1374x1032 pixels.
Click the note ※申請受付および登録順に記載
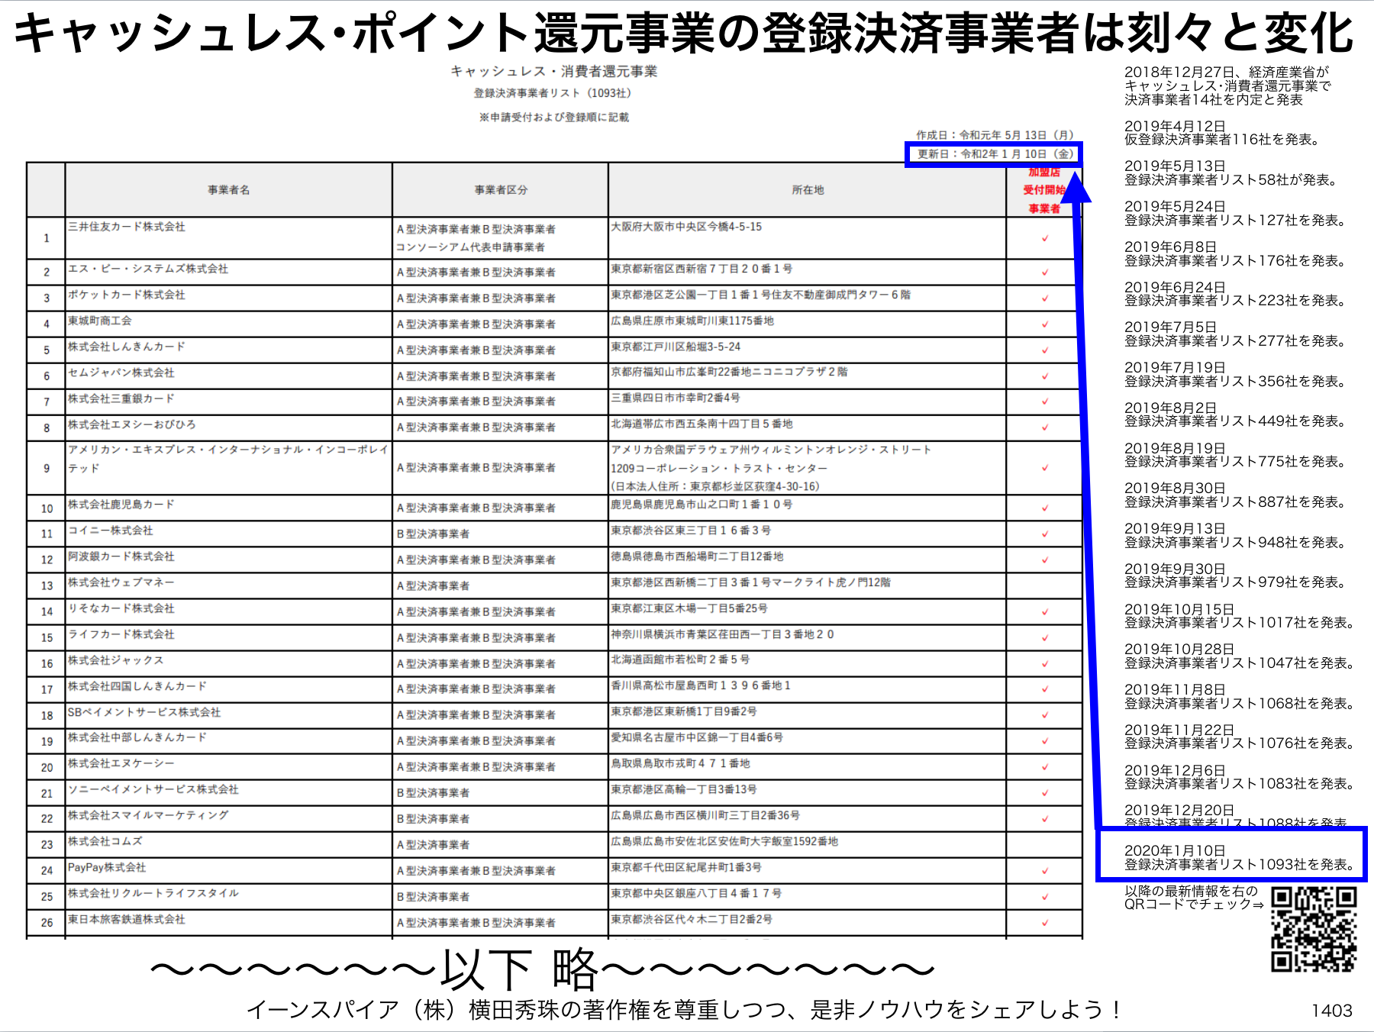click(x=554, y=118)
